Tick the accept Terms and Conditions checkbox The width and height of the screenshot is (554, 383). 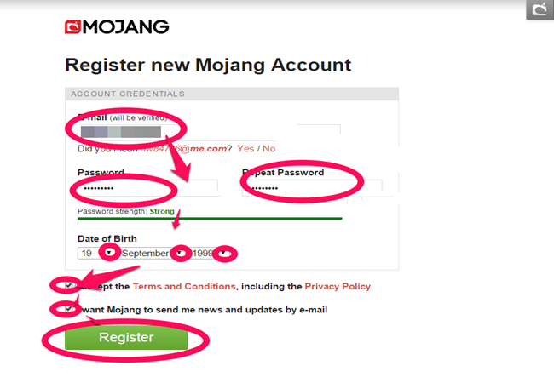(x=68, y=285)
